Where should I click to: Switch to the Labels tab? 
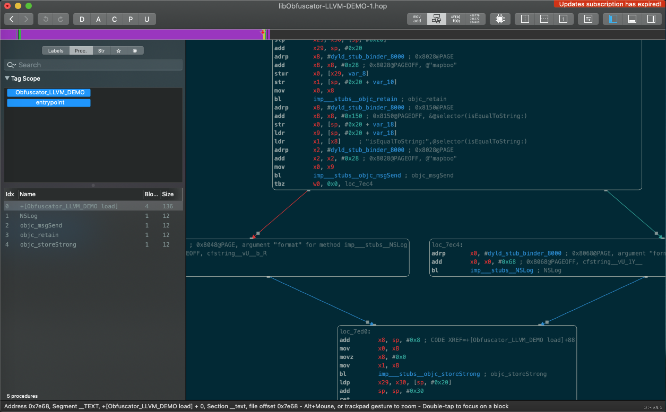coord(56,51)
